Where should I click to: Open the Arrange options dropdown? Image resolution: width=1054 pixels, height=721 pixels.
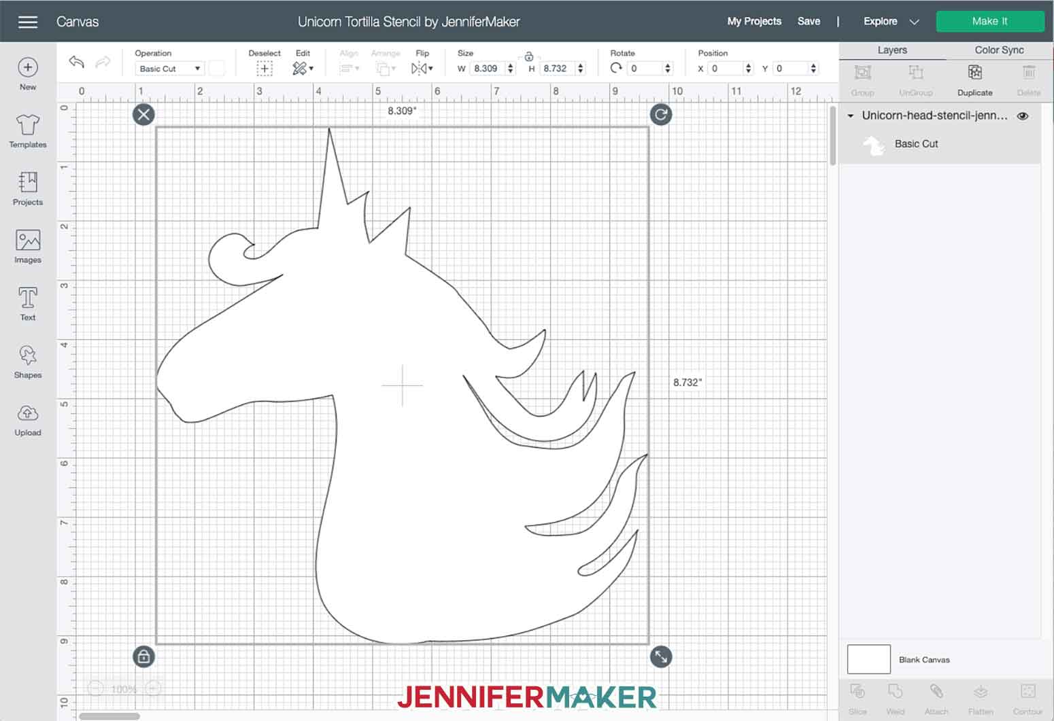click(x=386, y=69)
